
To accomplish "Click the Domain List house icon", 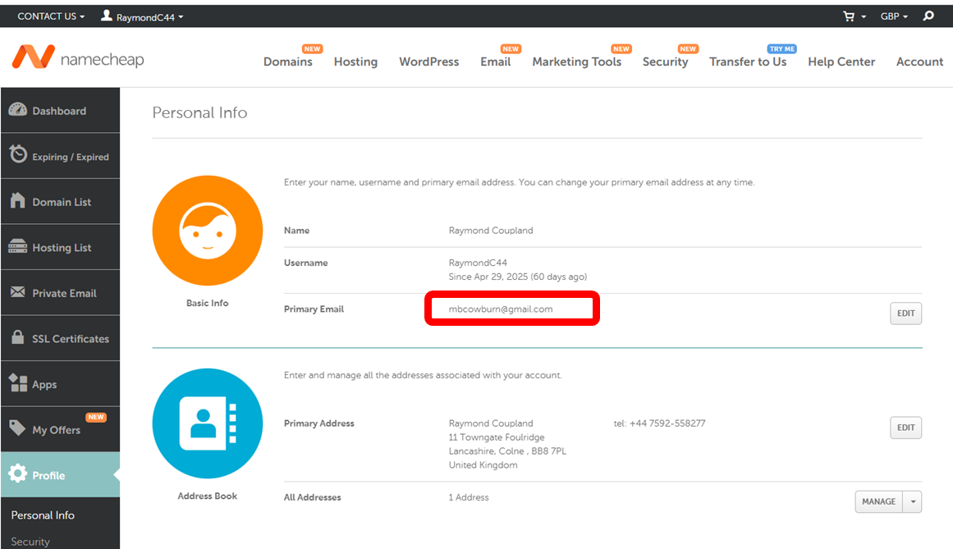I will tap(17, 201).
